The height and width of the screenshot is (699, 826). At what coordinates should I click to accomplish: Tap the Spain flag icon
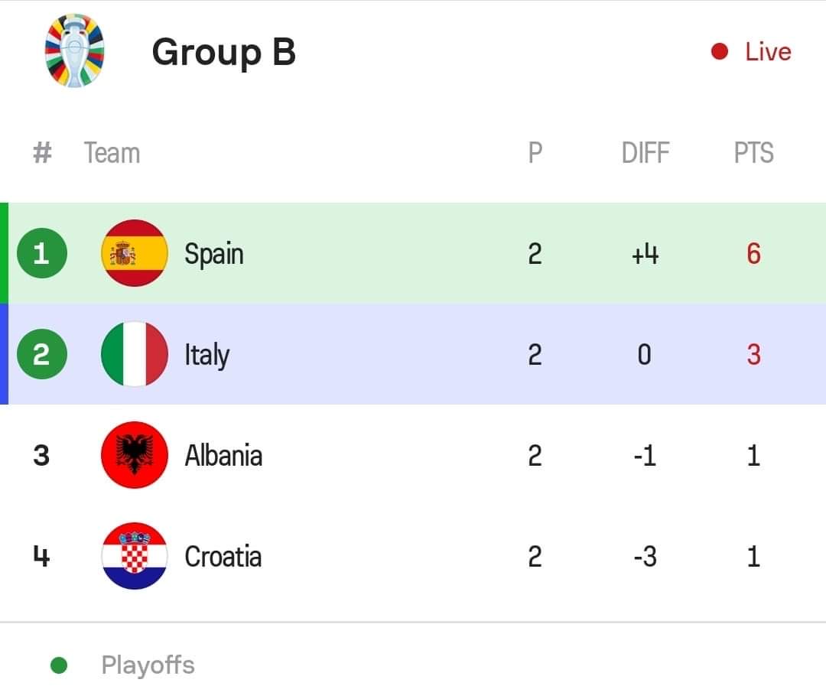135,253
